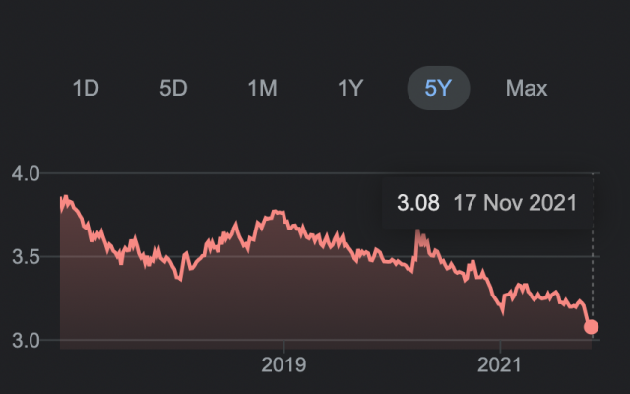
Task: Click the 17 Nov 2021 tooltip date
Action: coord(515,203)
